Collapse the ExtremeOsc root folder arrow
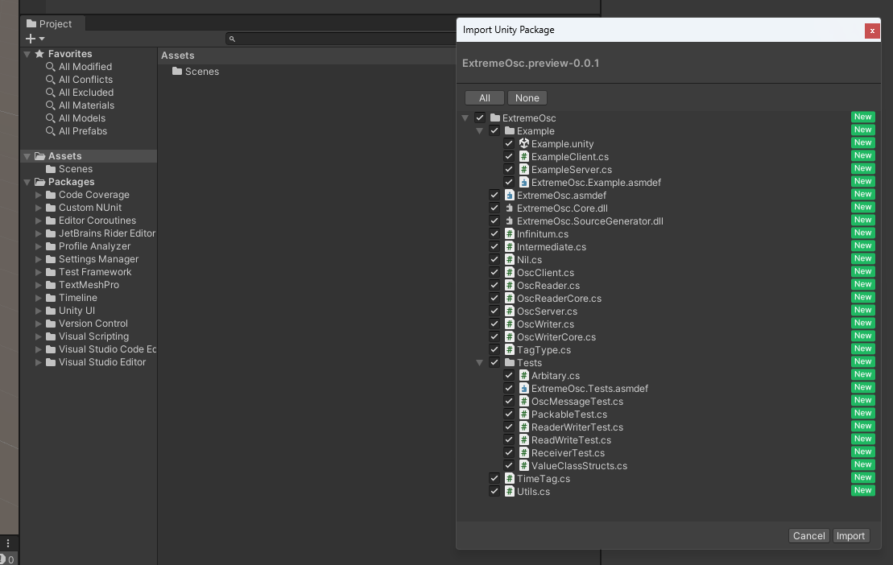This screenshot has height=565, width=893. click(465, 118)
